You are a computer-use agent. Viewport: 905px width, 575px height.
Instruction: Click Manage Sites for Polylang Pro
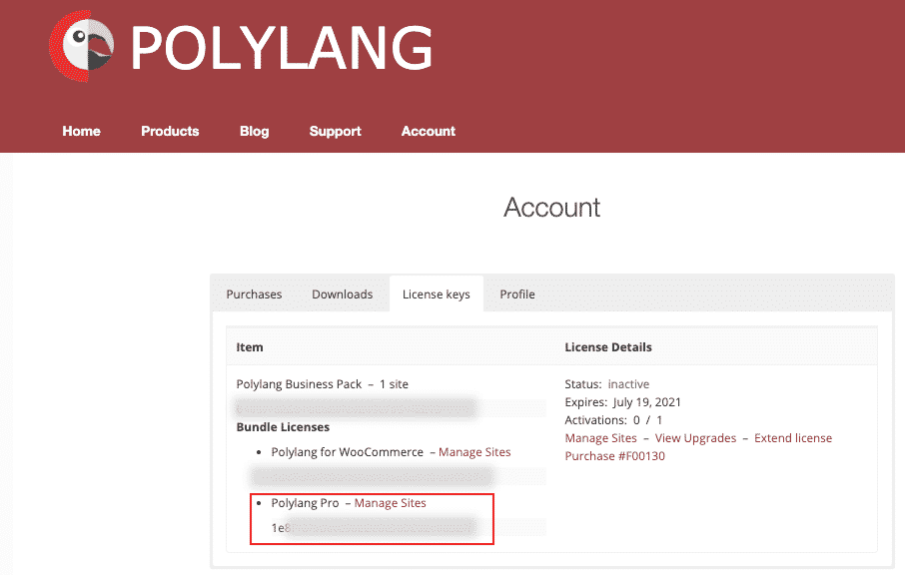[x=390, y=502]
